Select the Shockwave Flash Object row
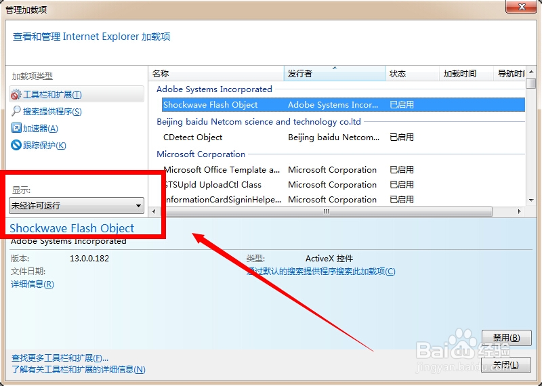Screen dimensions: 542x386 click(343, 105)
